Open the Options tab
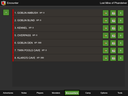The image size is (128, 96). point(104,93)
